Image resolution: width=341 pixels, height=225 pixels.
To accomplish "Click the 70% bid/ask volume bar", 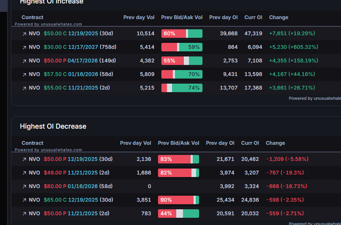I will (x=182, y=74).
